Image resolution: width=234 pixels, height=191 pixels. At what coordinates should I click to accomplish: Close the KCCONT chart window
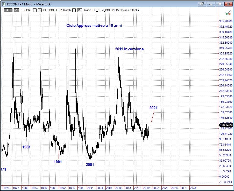228,4
